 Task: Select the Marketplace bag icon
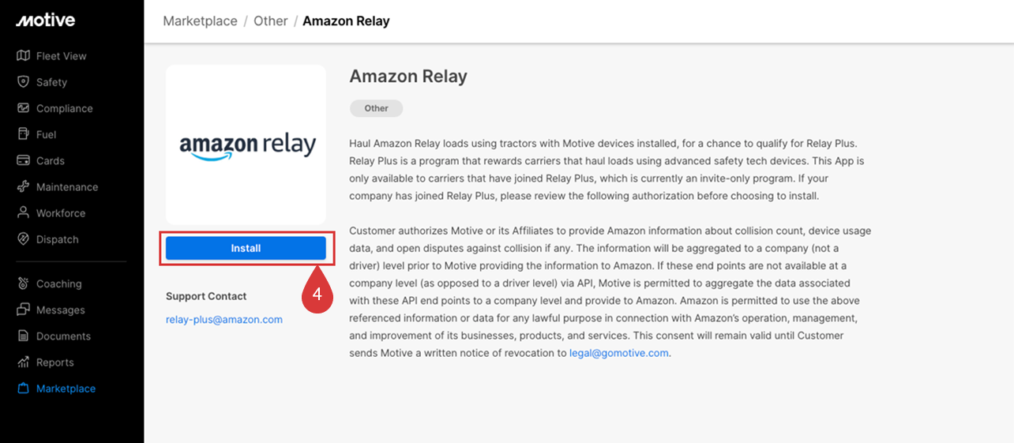tap(23, 389)
